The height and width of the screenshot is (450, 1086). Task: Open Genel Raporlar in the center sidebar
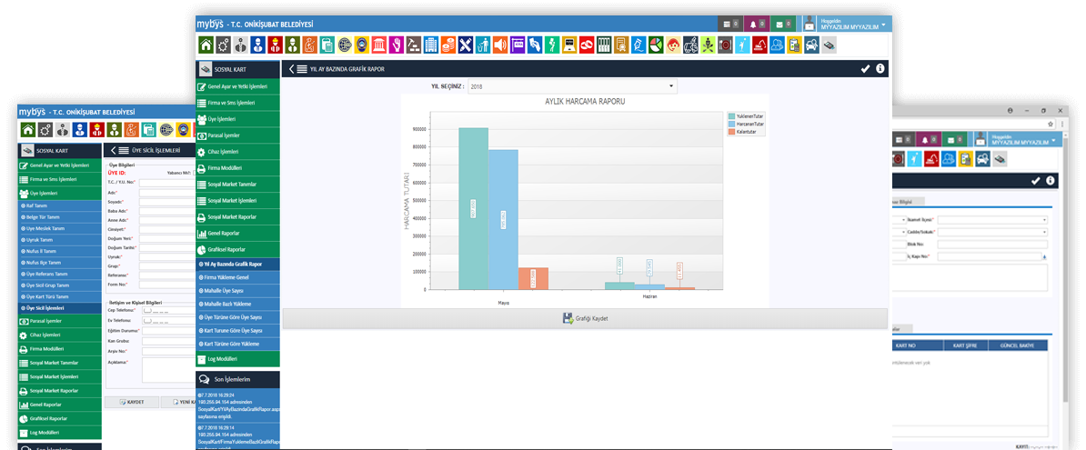[238, 234]
